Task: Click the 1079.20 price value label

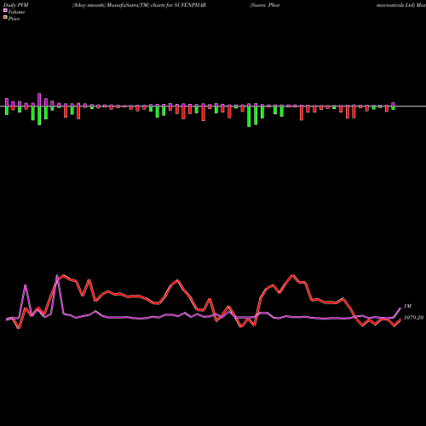Action: pyautogui.click(x=413, y=318)
